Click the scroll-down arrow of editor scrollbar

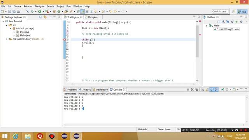click(x=197, y=81)
